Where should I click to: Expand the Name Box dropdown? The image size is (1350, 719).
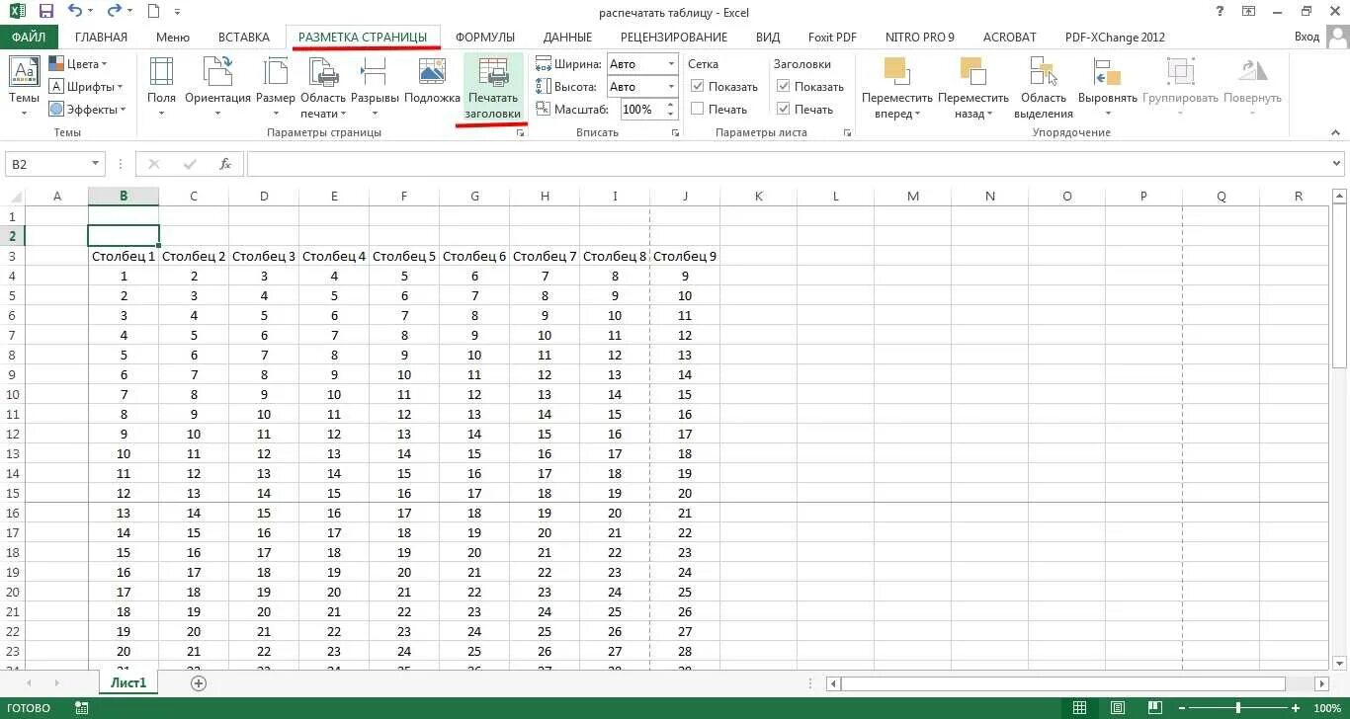(96, 164)
